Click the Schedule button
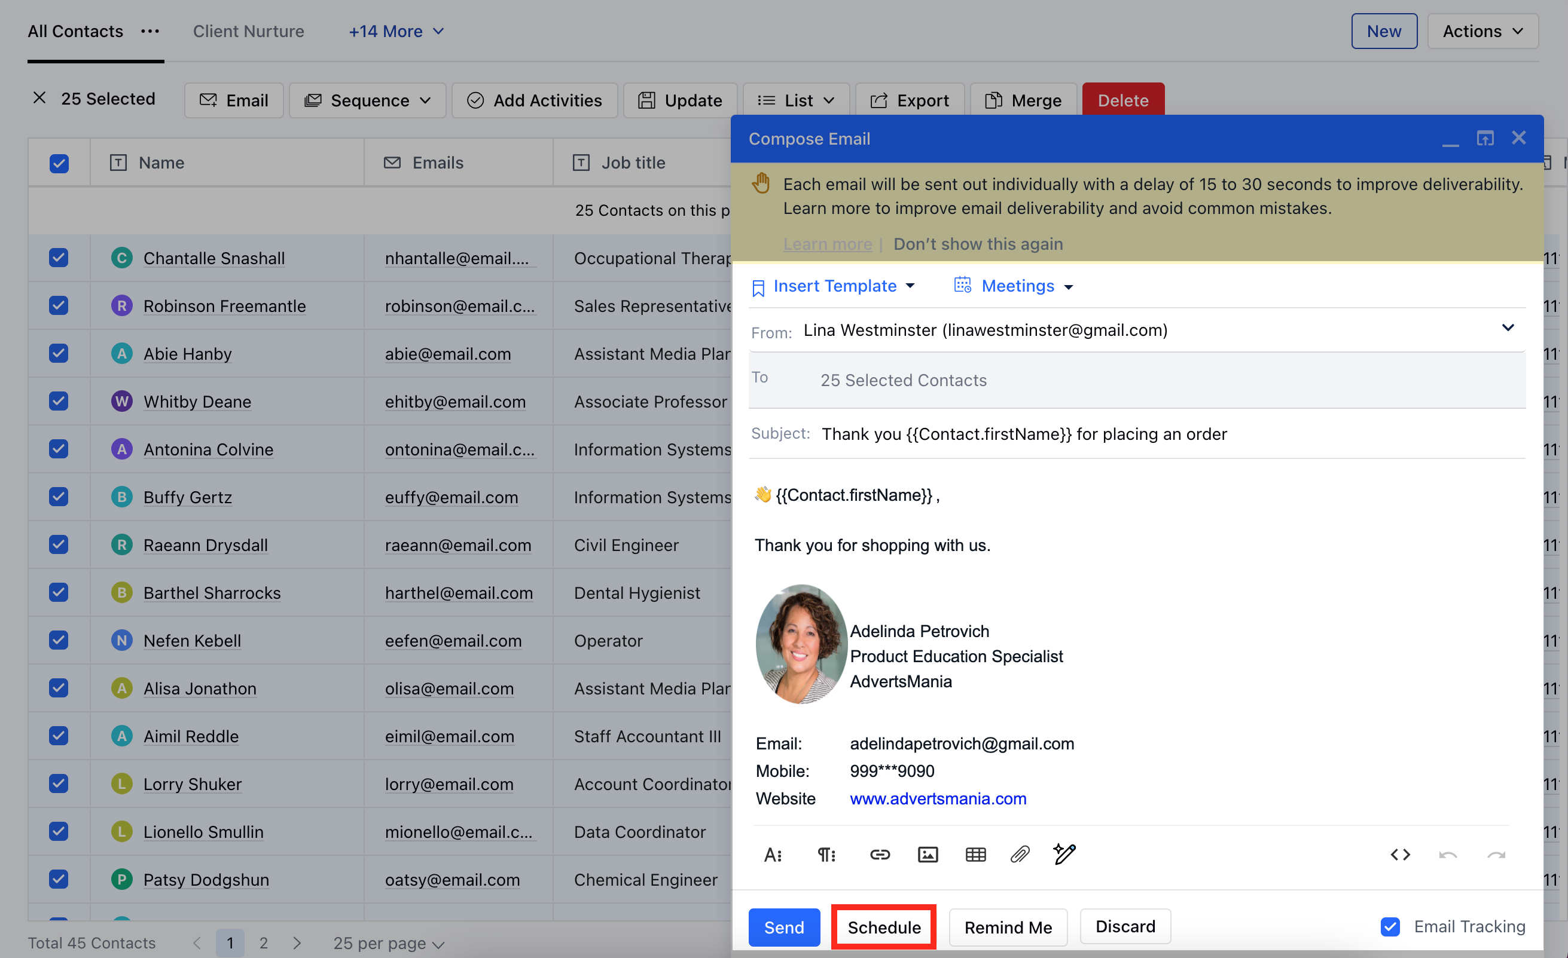 click(883, 927)
